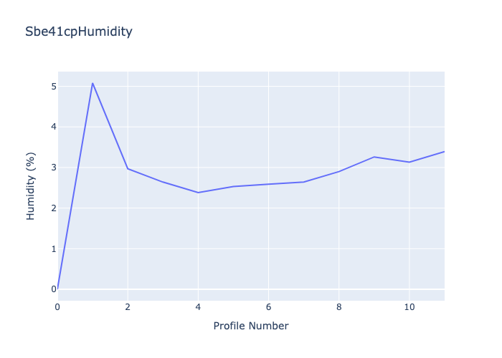Click the line's data point at profile 10
Image resolution: width=502 pixels, height=358 pixels.
pos(409,162)
